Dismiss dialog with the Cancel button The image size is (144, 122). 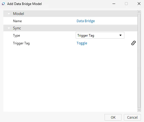coord(132,117)
